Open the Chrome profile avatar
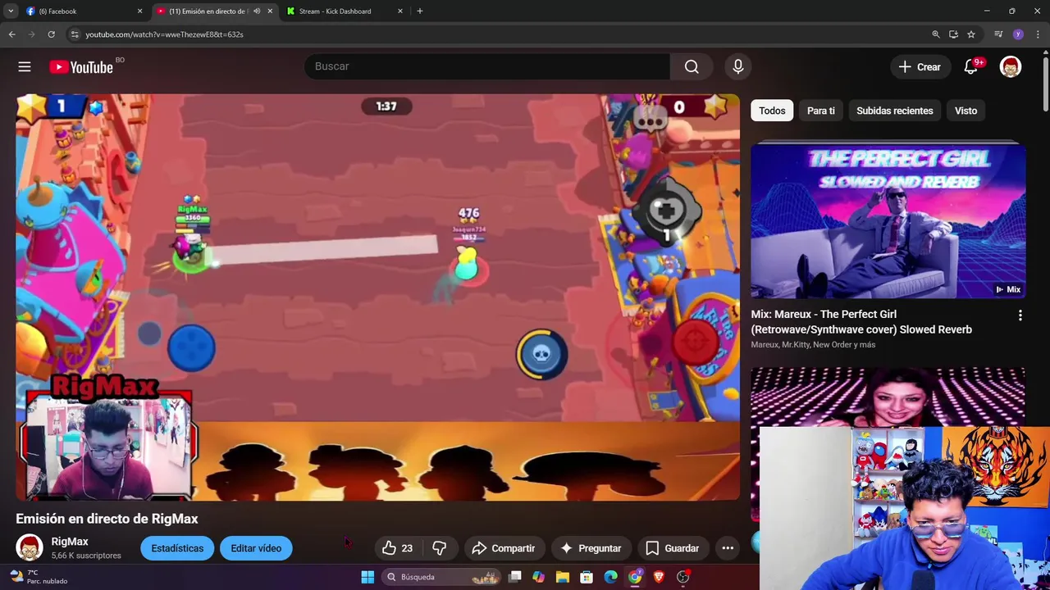The height and width of the screenshot is (590, 1050). [x=1018, y=34]
